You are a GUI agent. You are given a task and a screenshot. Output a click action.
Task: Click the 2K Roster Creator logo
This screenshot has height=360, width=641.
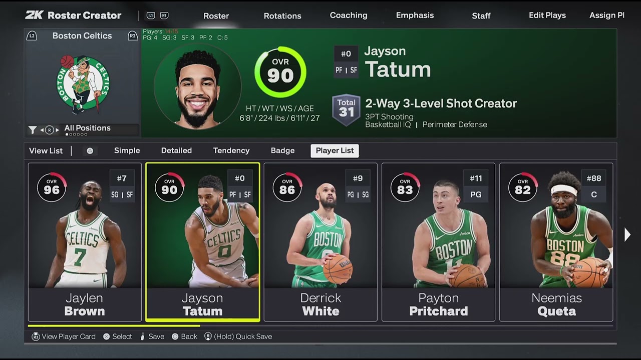coord(73,15)
